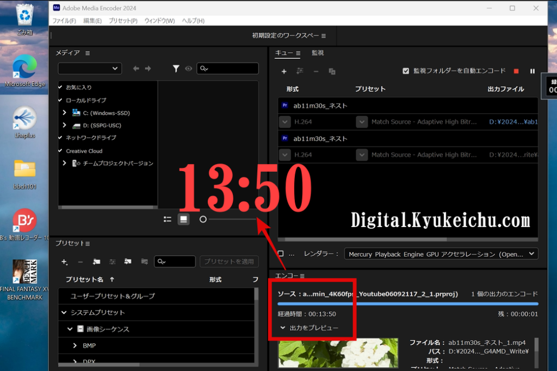Open the ウィンドウ(W) menu
The height and width of the screenshot is (371, 557).
159,21
